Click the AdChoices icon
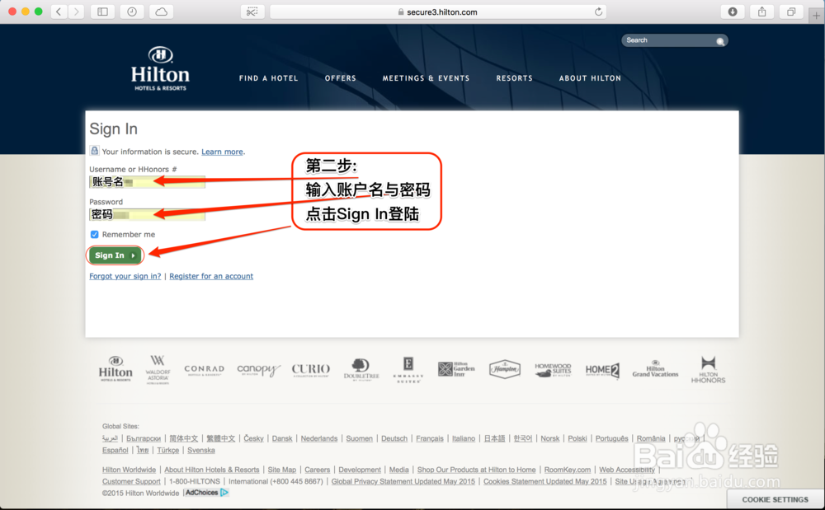 tap(224, 493)
